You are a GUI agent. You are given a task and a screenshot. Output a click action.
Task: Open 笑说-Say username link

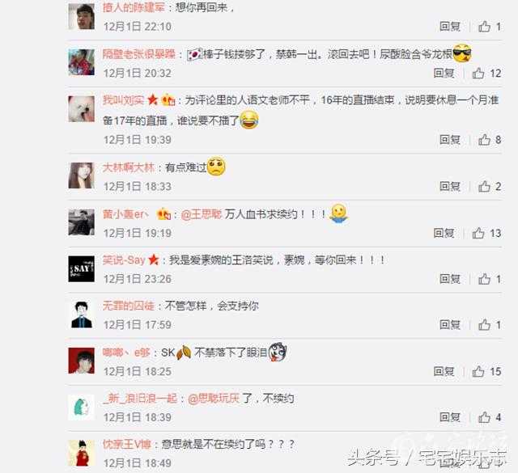[124, 260]
